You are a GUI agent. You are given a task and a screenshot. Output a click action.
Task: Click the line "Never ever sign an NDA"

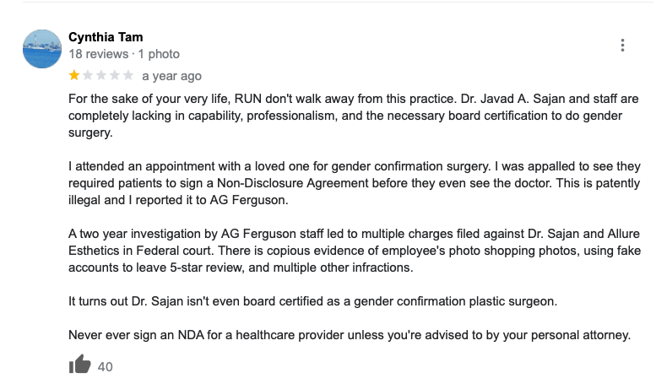350,335
